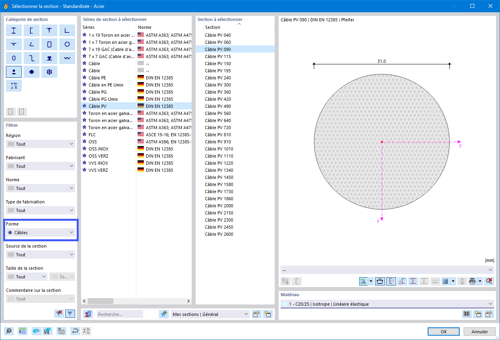Click the database copy icon in bottom toolbar
Screen dimensions: 500x340
point(61,331)
